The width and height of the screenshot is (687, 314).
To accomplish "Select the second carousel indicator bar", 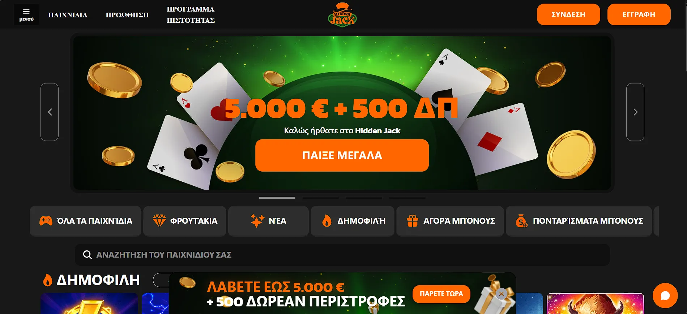I will click(x=321, y=198).
